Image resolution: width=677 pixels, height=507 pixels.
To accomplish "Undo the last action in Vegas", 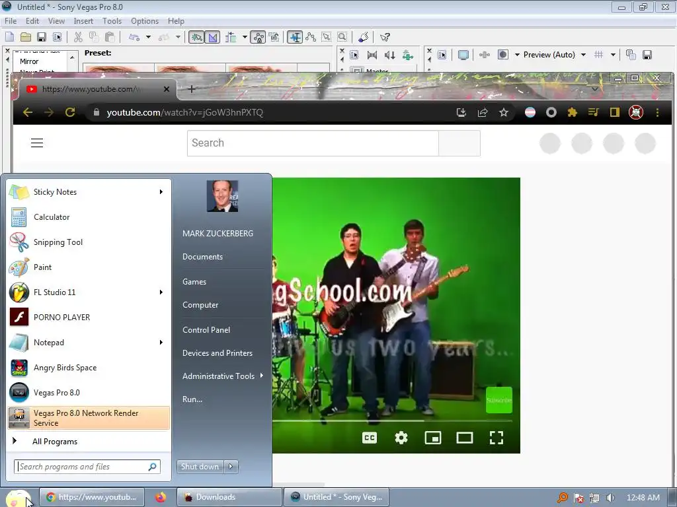I will pyautogui.click(x=134, y=37).
